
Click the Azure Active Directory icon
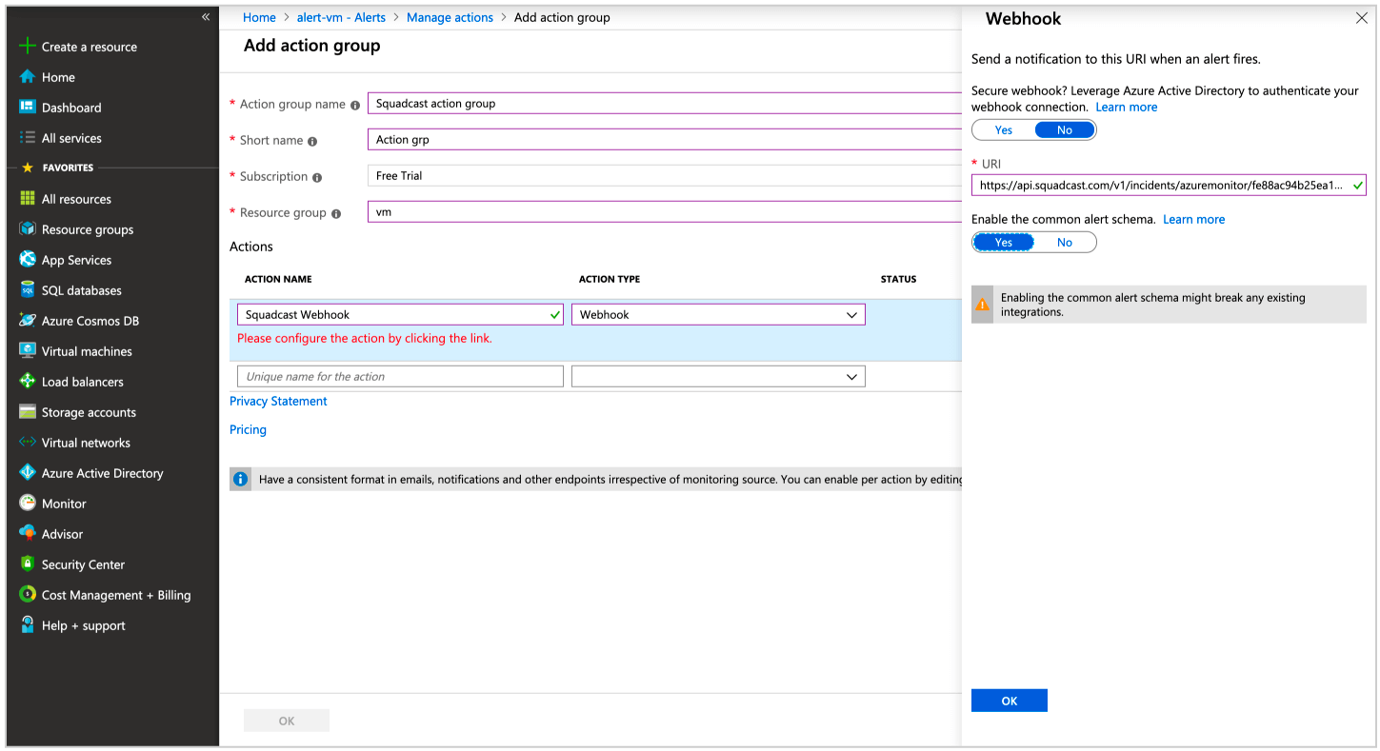tap(28, 473)
